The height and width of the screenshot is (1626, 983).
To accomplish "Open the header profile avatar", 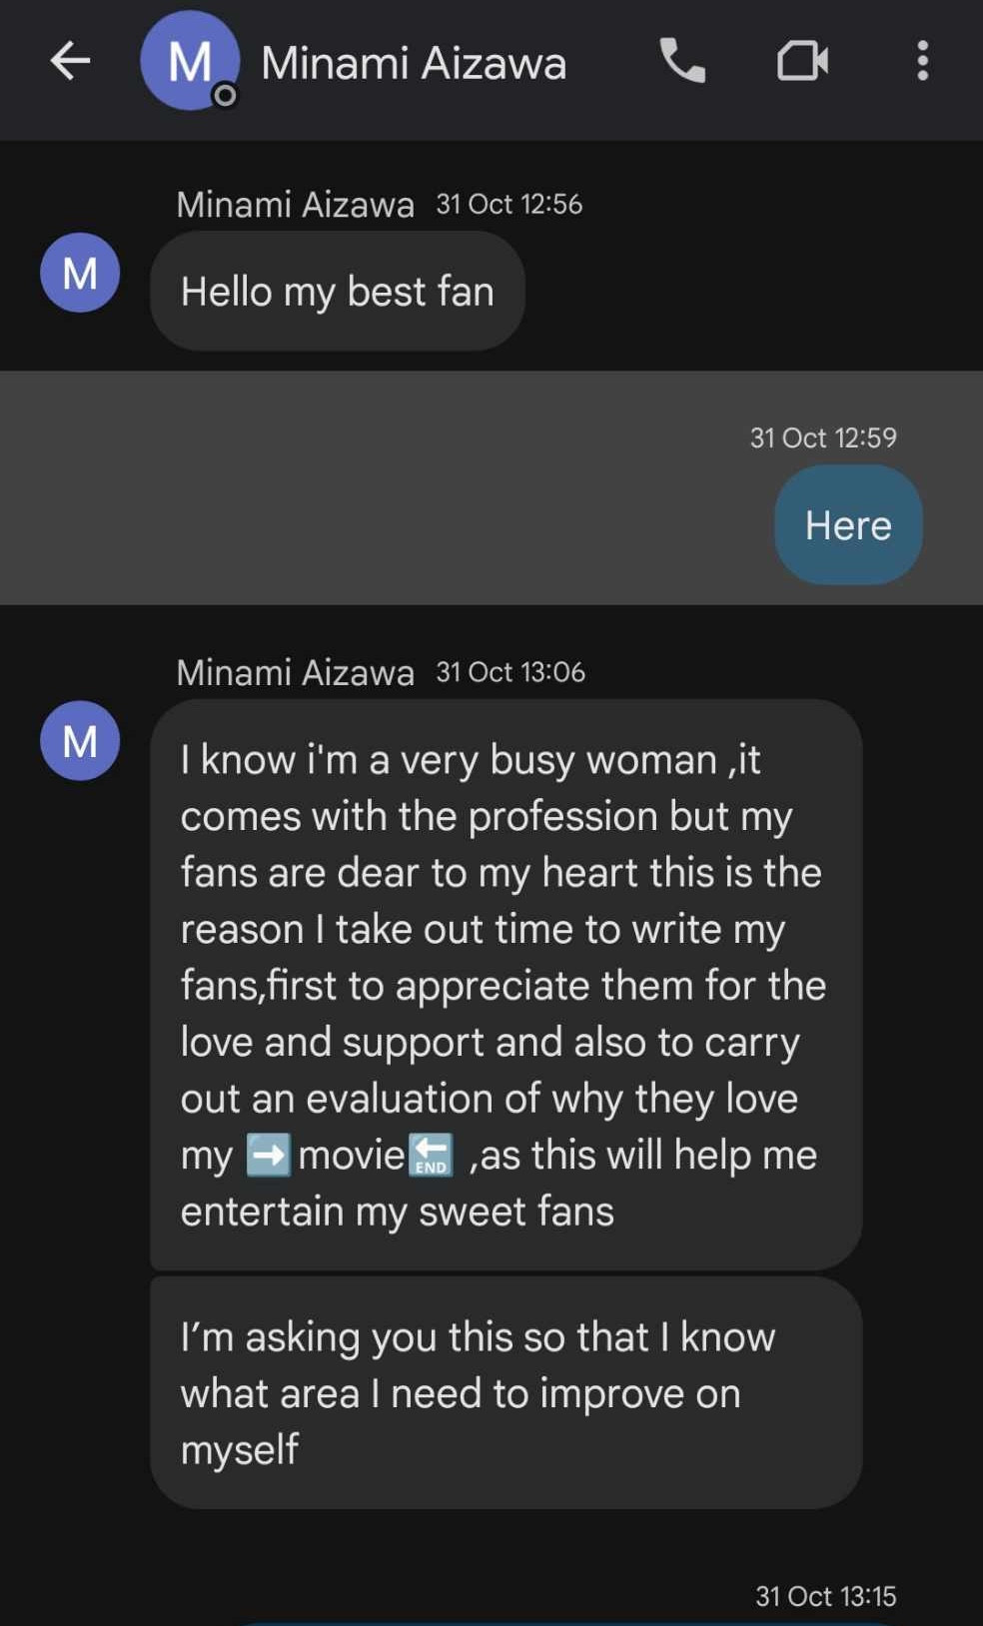I will coord(189,60).
